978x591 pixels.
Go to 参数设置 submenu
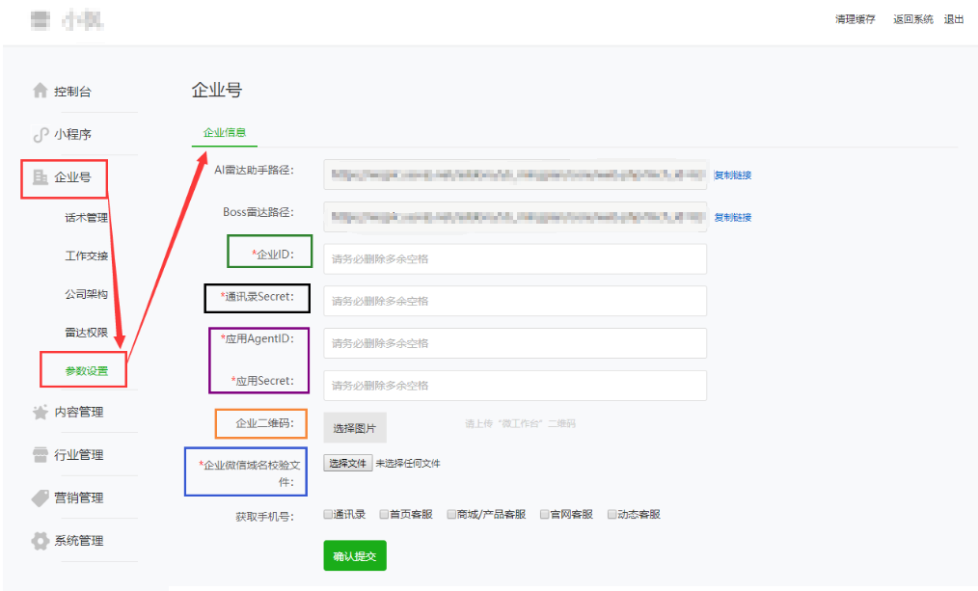pos(86,371)
